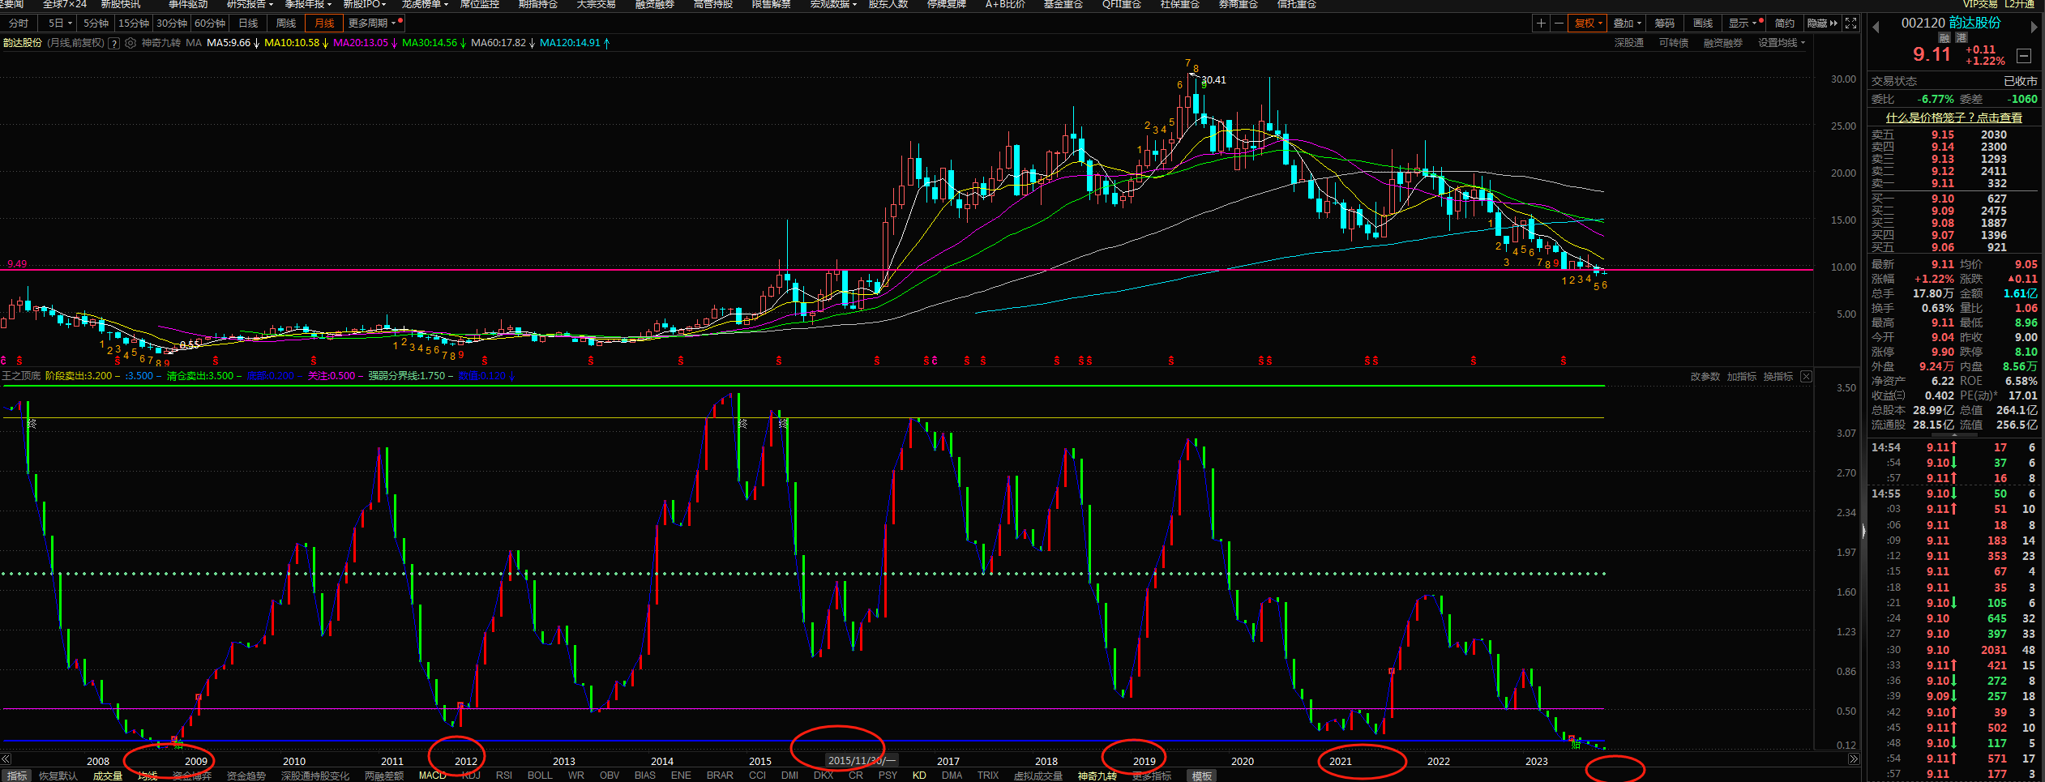
Task: Click the zoom-out minus icon on chart toolbar
Action: (x=1558, y=24)
